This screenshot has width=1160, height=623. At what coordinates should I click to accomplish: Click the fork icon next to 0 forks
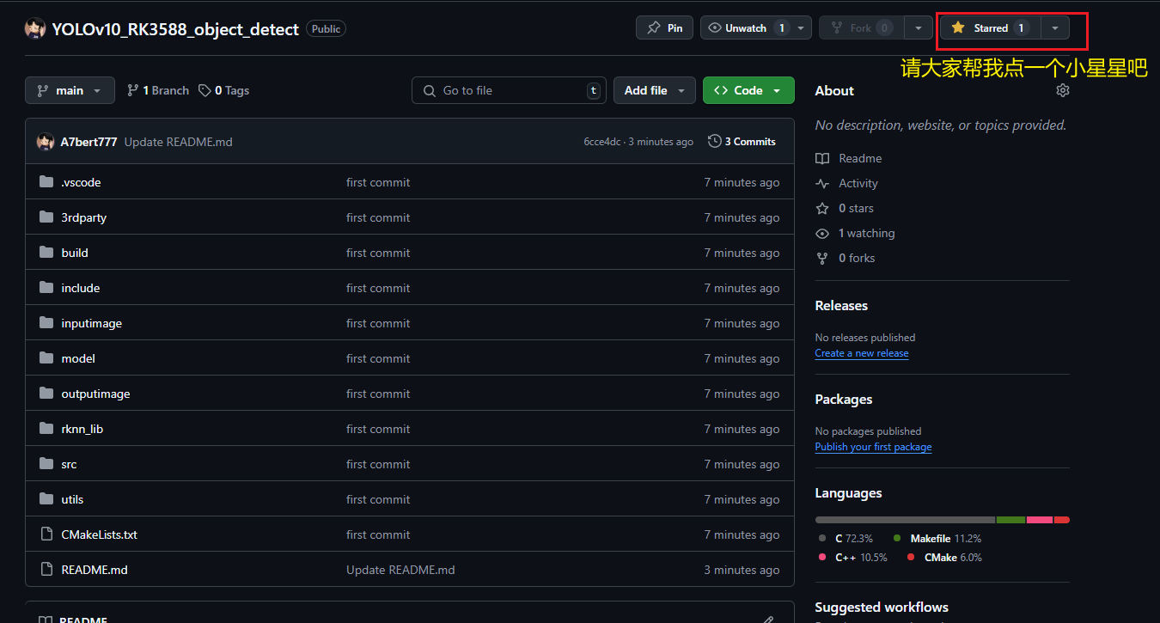[822, 258]
